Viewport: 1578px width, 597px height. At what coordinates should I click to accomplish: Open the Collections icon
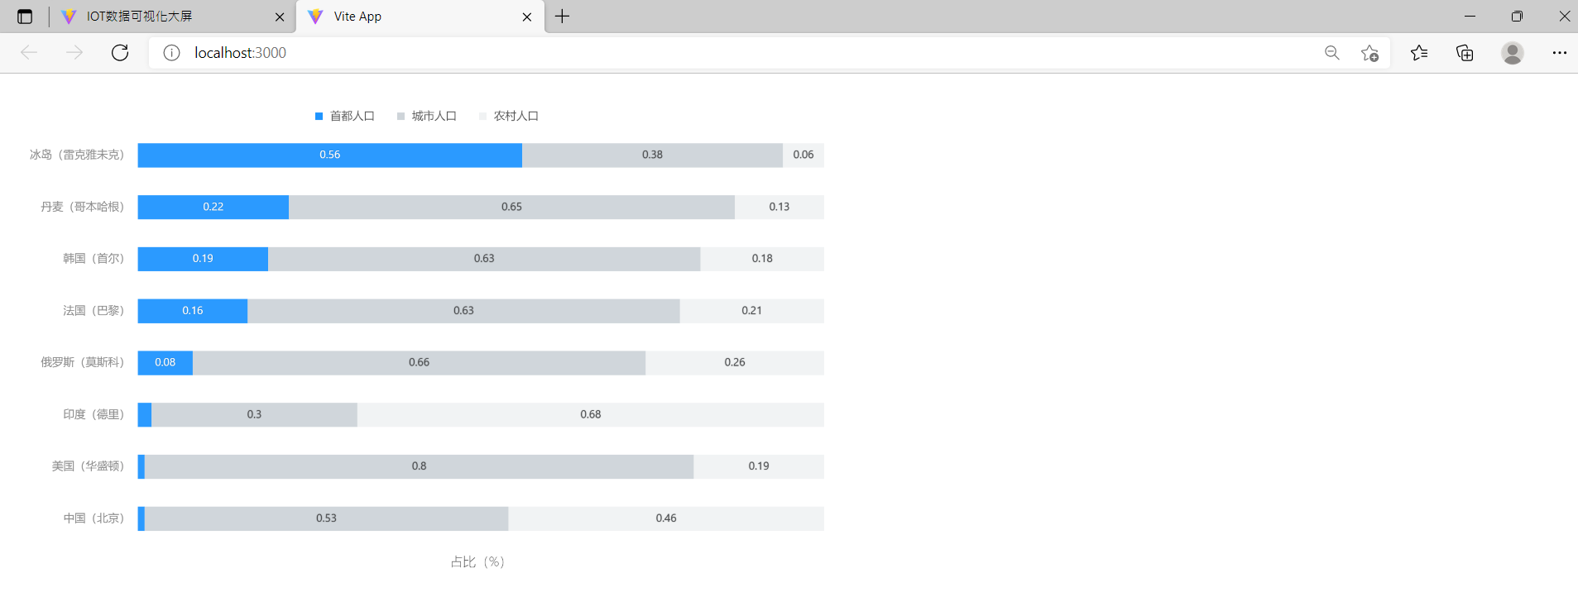point(1465,53)
